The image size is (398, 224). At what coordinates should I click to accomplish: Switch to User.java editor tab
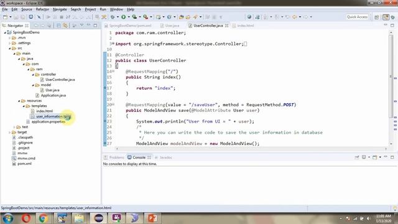coord(170,26)
